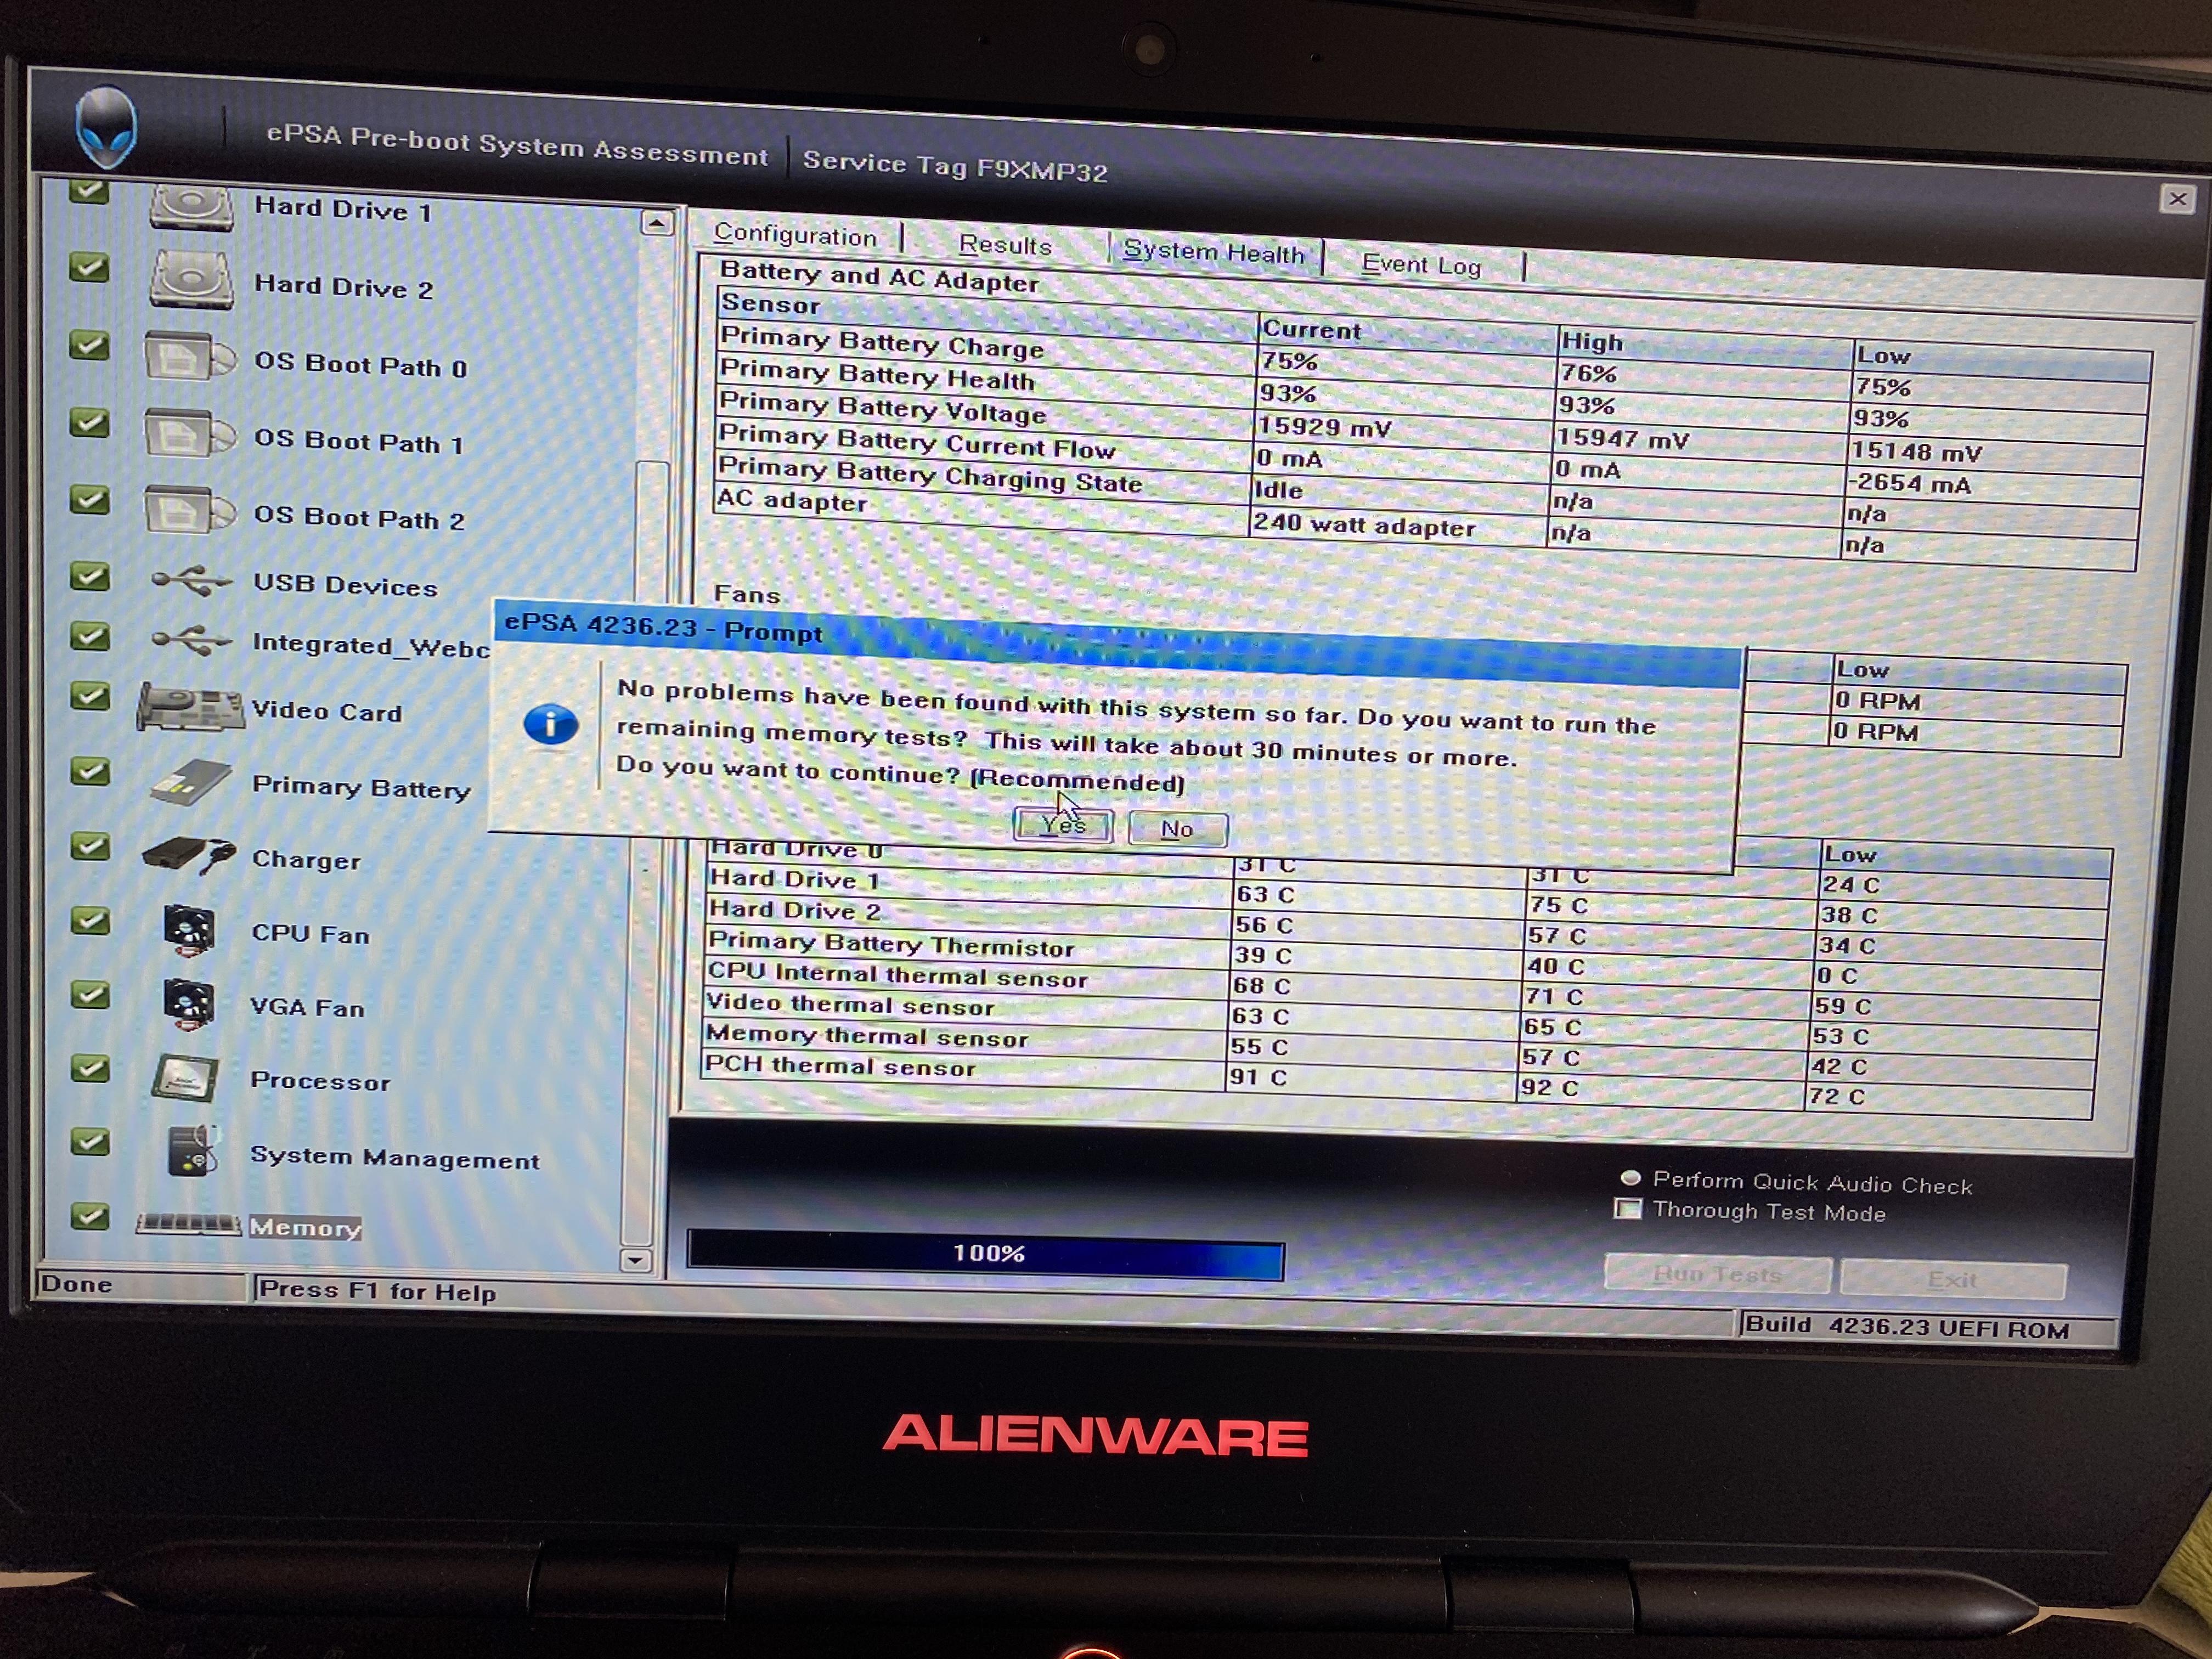This screenshot has width=2212, height=1659.
Task: Select the USB Devices icon
Action: pyautogui.click(x=191, y=580)
